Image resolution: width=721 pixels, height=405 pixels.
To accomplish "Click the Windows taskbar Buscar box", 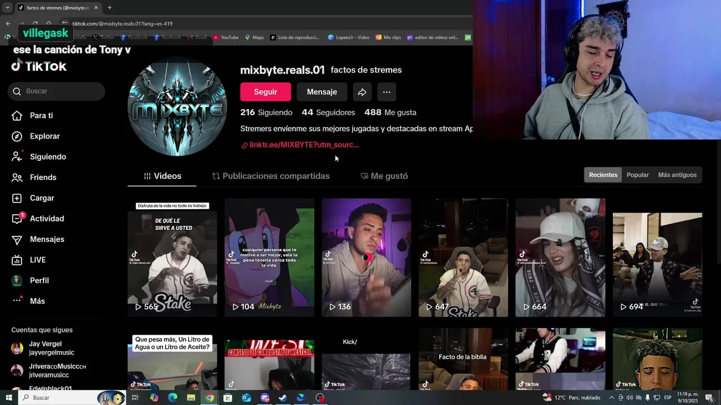I will [73, 398].
